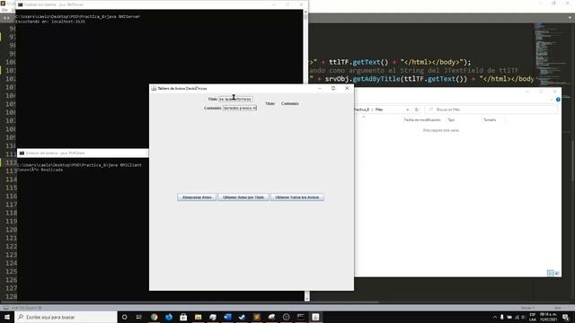Viewport: 575px width, 323px height.
Task: Switch Explorer to large icons view
Action: tap(557, 273)
